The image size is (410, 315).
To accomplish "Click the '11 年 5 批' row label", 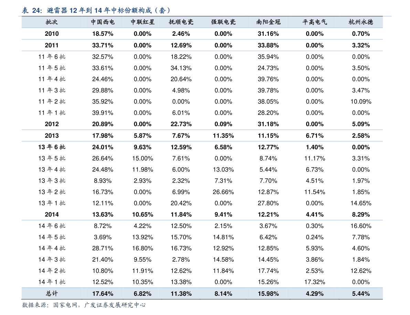I will point(52,68).
